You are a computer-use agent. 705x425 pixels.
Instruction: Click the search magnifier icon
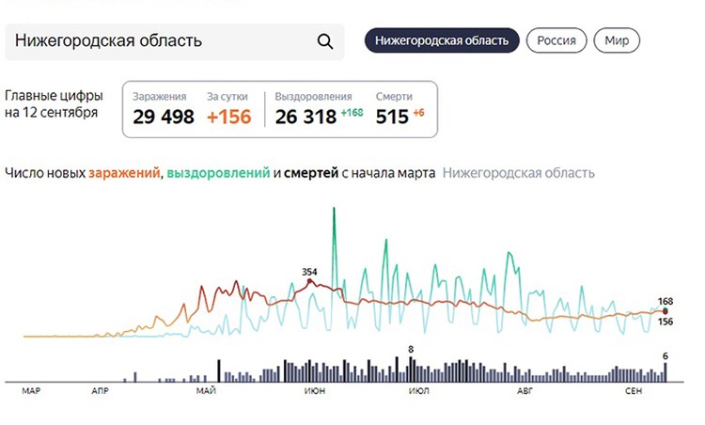(x=325, y=41)
